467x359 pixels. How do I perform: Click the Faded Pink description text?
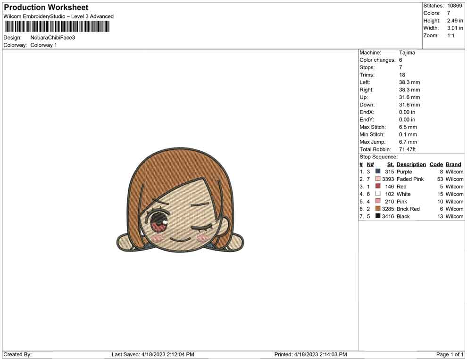[410, 179]
